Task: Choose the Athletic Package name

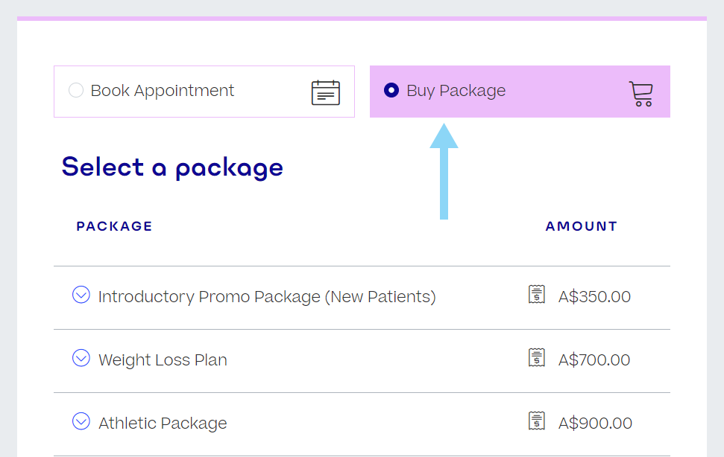Action: (x=163, y=424)
